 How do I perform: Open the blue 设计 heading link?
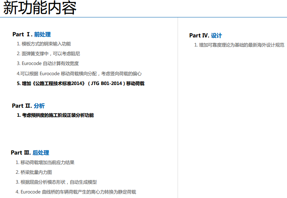point(216,36)
